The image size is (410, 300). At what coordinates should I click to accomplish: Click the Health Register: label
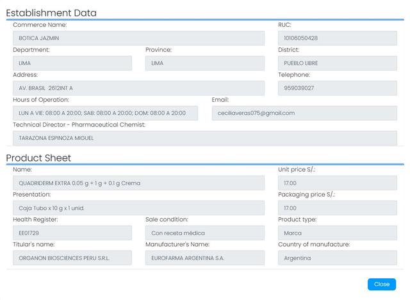[35, 219]
